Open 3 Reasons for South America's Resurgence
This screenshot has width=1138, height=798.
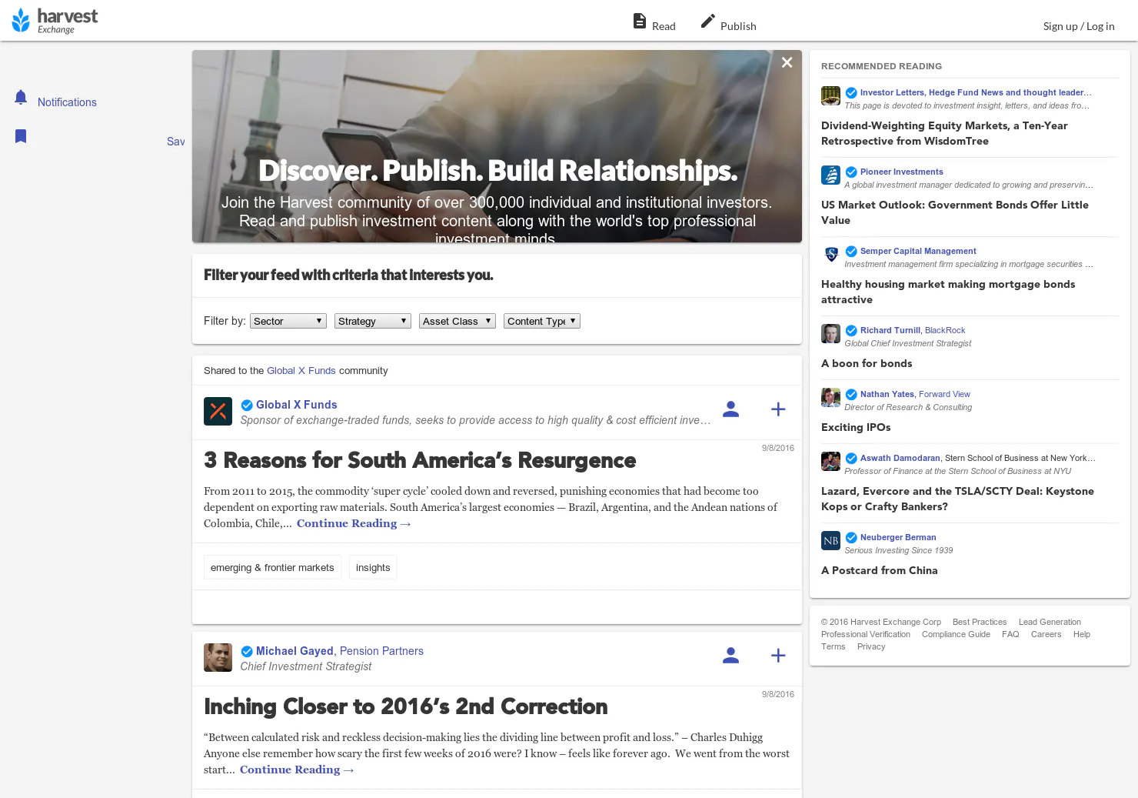point(420,460)
